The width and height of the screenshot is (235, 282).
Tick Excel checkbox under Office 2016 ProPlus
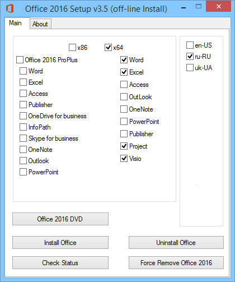[x=23, y=82]
